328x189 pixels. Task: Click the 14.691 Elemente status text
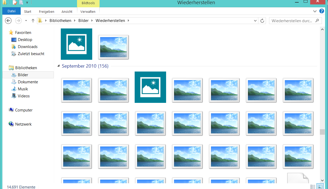coord(21,187)
